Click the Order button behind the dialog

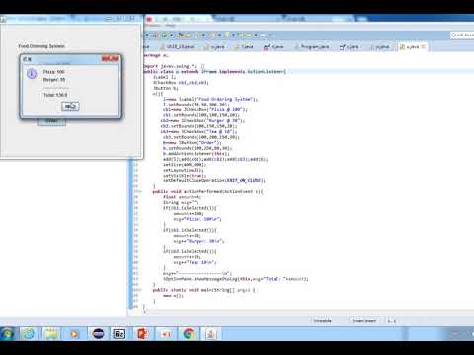pyautogui.click(x=51, y=121)
